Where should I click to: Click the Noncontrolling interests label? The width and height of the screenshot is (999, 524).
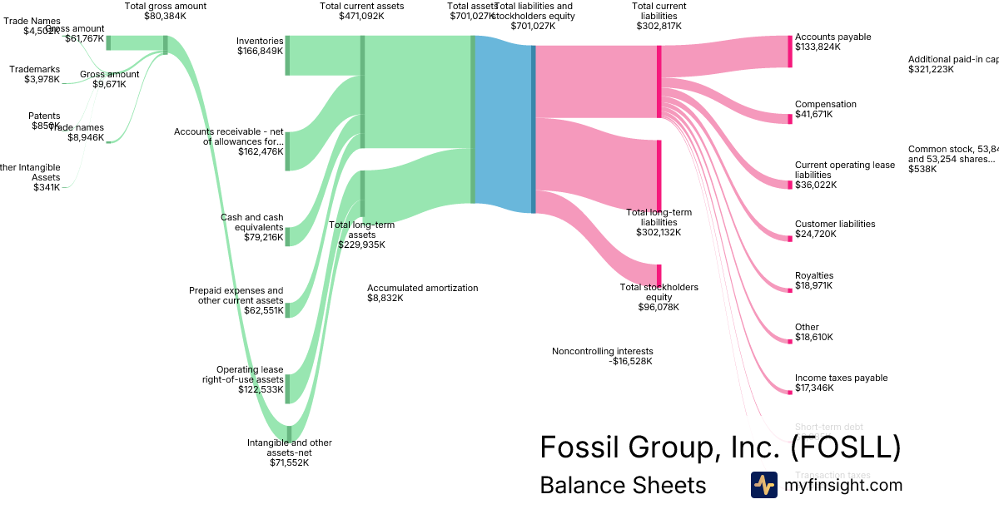[x=602, y=356]
